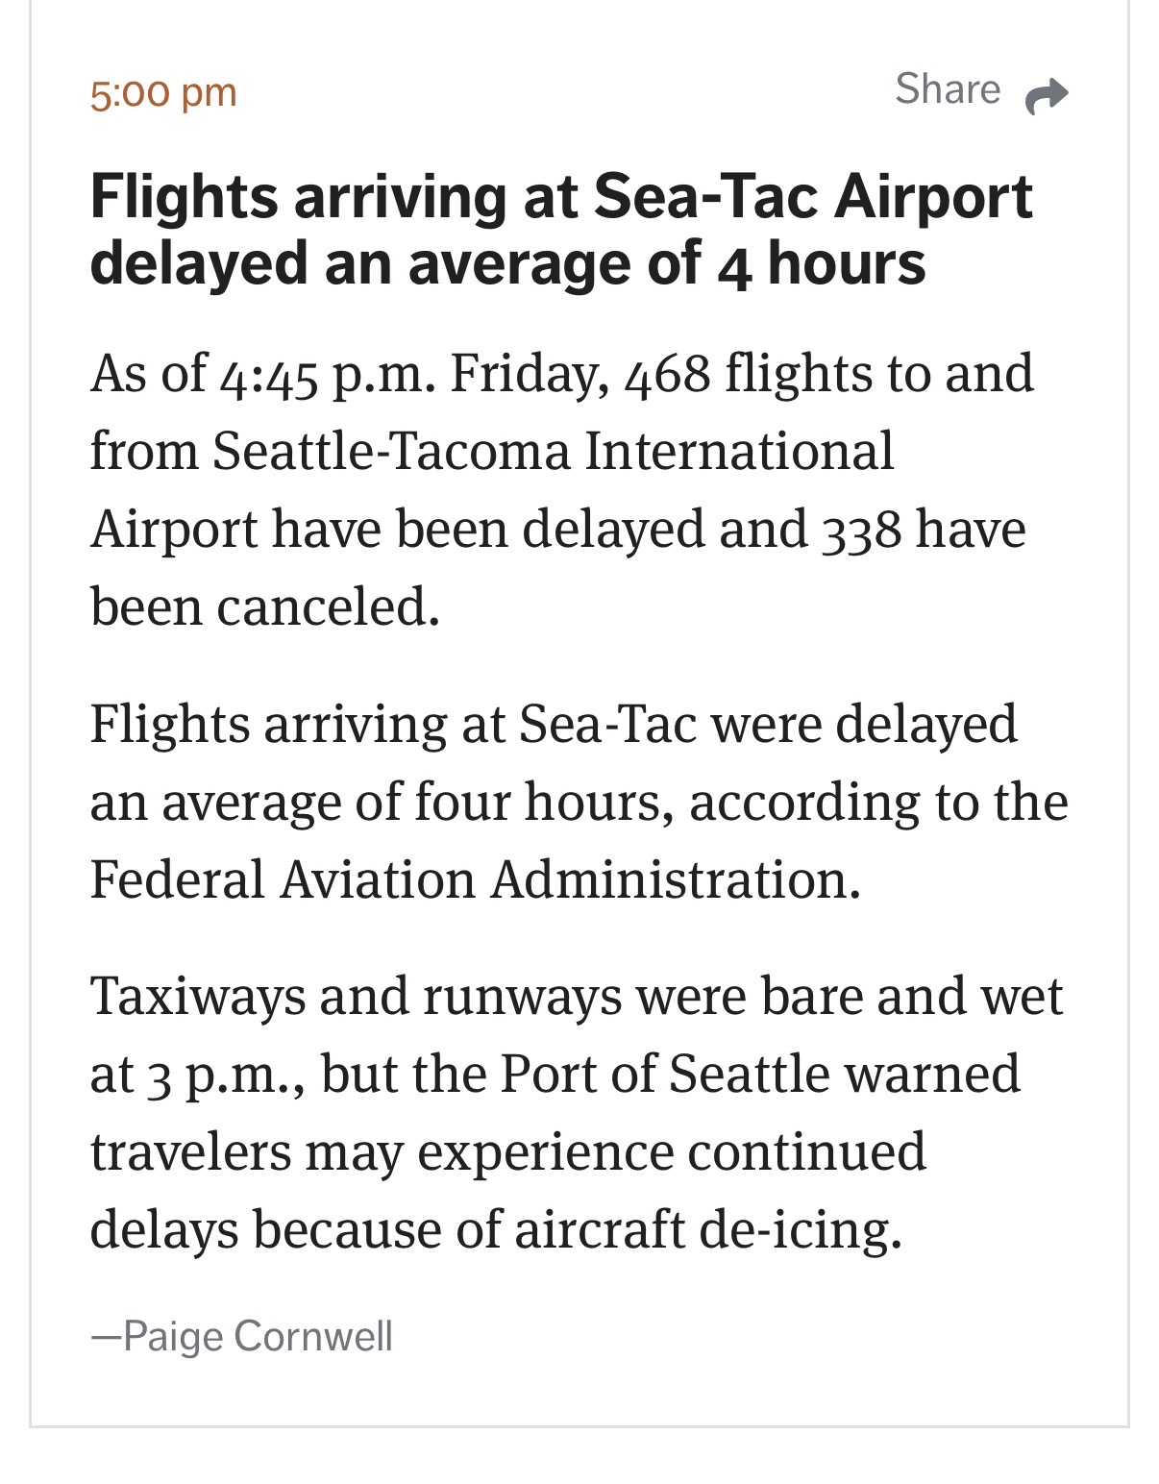Click '4 hours' in the headline
The height and width of the screenshot is (1484, 1159).
822,263
